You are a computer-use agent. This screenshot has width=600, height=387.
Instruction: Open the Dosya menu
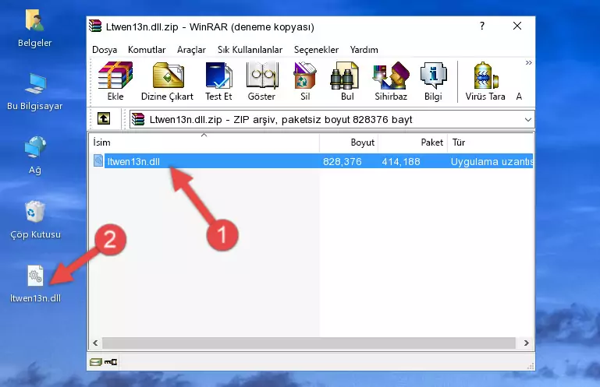coord(105,50)
